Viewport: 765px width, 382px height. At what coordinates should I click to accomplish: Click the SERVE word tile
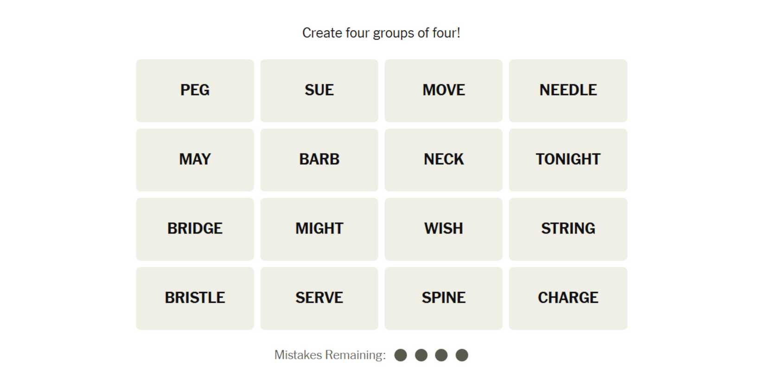pos(319,298)
